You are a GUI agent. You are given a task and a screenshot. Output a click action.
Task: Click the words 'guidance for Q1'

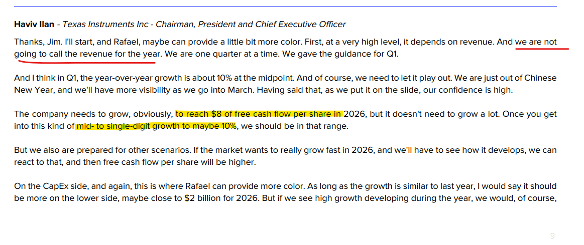[x=368, y=54]
